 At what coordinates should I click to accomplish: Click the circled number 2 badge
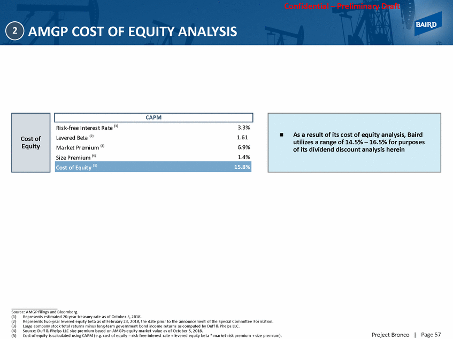point(14,31)
